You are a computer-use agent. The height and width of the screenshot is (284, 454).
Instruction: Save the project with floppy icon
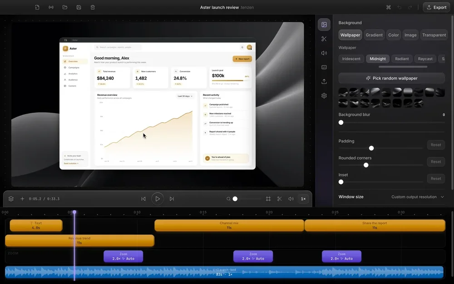79,7
